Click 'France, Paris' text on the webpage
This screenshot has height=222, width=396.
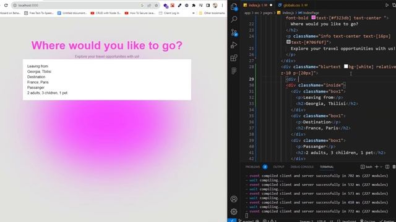[x=38, y=82]
